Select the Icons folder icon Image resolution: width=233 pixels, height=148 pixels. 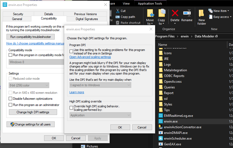161,53
